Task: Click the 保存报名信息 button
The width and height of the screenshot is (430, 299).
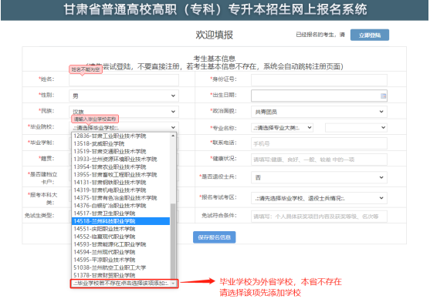Action: coord(214,237)
